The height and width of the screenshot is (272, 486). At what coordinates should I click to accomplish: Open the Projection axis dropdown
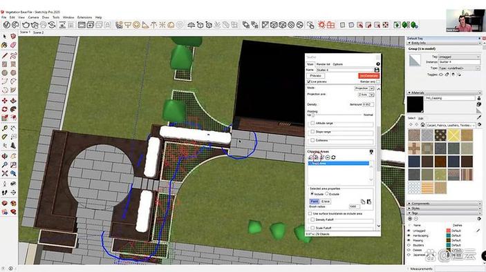point(366,95)
